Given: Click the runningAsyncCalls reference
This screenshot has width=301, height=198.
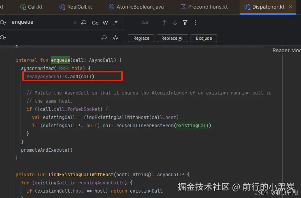Looking at the screenshot, I should pyautogui.click(x=101, y=182).
